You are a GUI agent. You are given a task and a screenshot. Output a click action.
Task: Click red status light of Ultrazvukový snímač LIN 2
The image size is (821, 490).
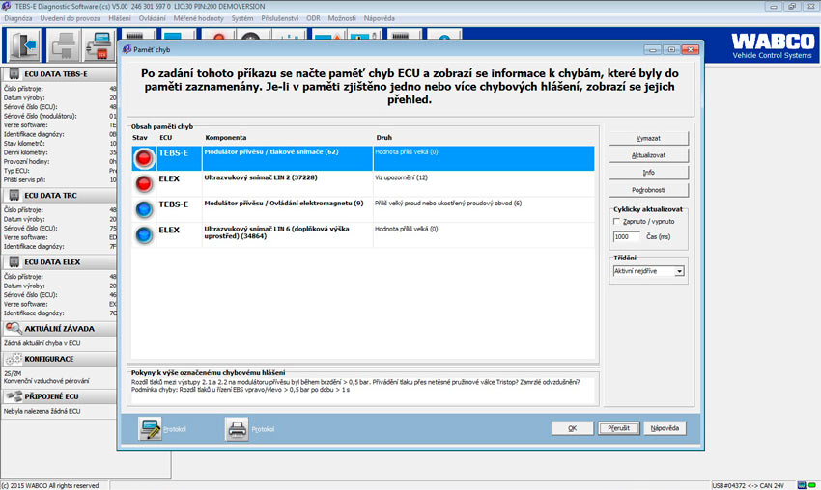point(144,183)
